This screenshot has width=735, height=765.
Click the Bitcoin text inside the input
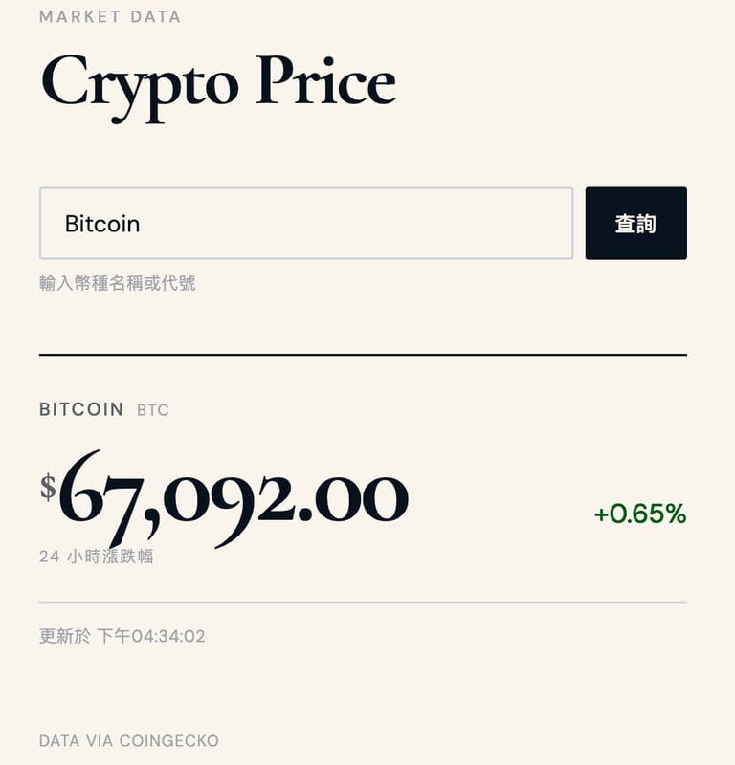click(x=102, y=224)
